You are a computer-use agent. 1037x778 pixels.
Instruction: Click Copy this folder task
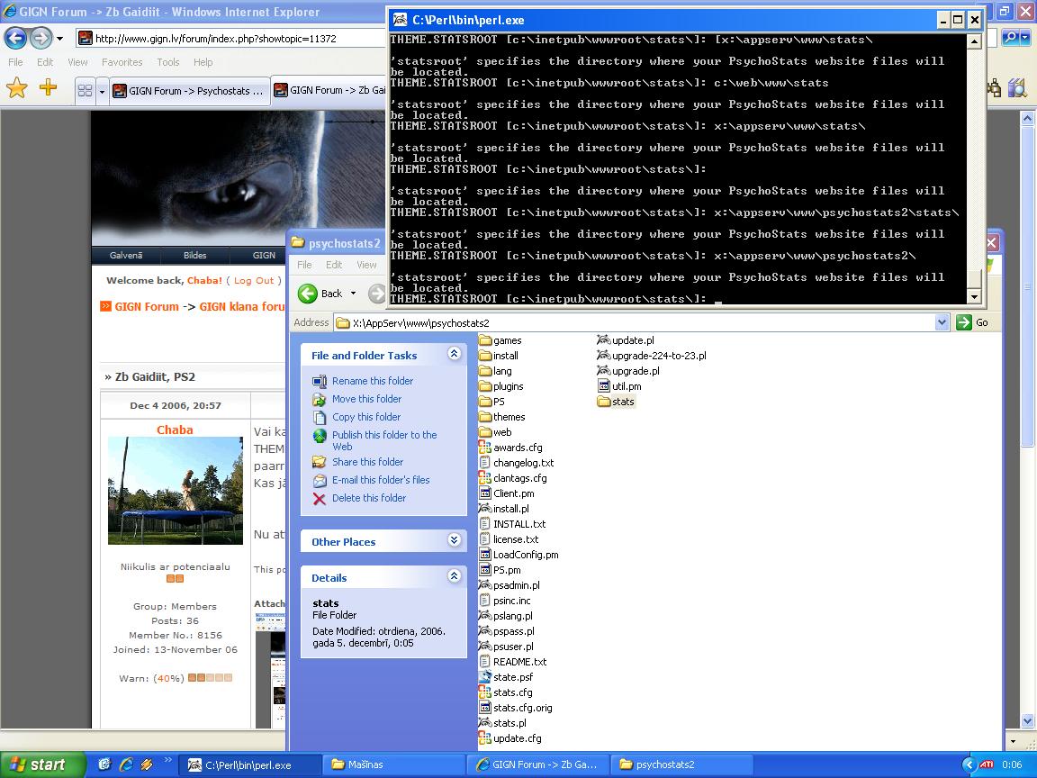point(357,417)
